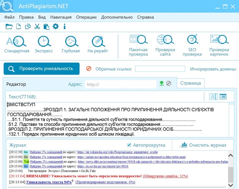Copy text using the copy icon

point(28,26)
